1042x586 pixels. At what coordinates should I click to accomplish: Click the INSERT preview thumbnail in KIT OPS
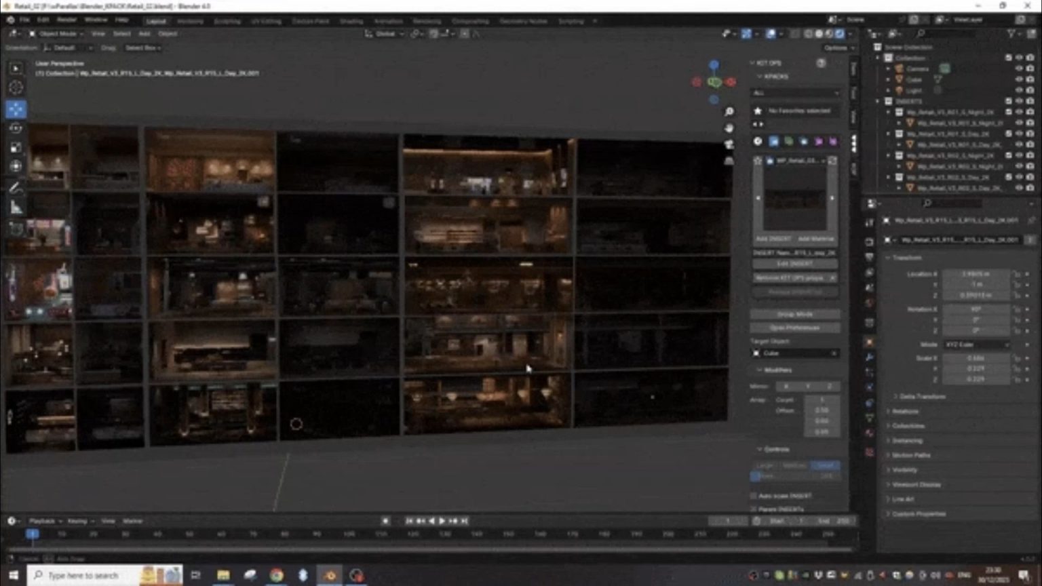(x=794, y=197)
